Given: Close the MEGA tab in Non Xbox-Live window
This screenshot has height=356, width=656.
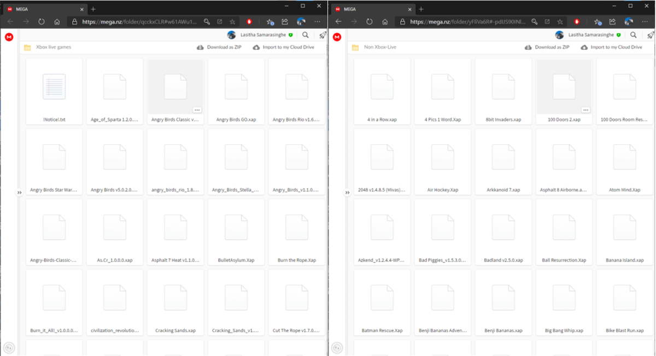Looking at the screenshot, I should [x=409, y=9].
